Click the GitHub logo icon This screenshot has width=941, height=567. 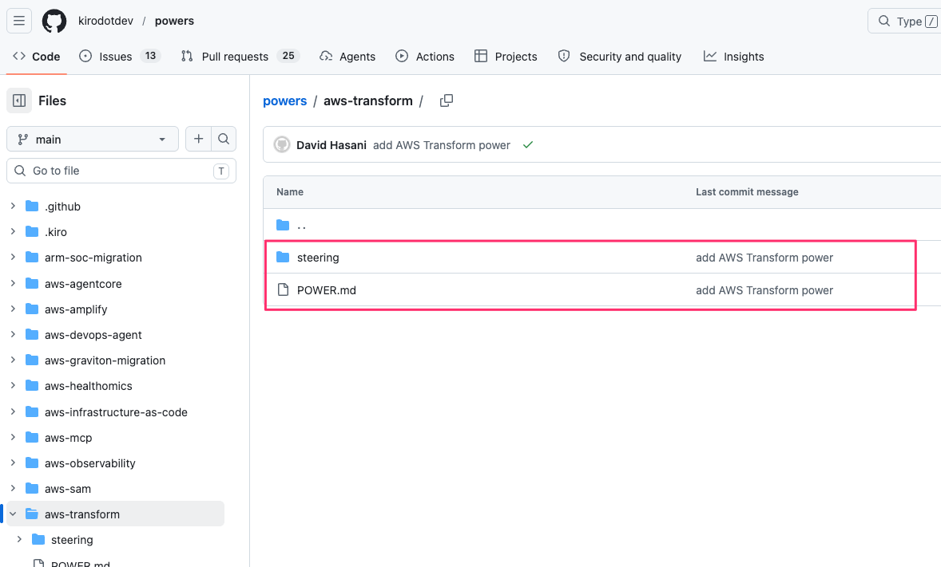tap(54, 21)
